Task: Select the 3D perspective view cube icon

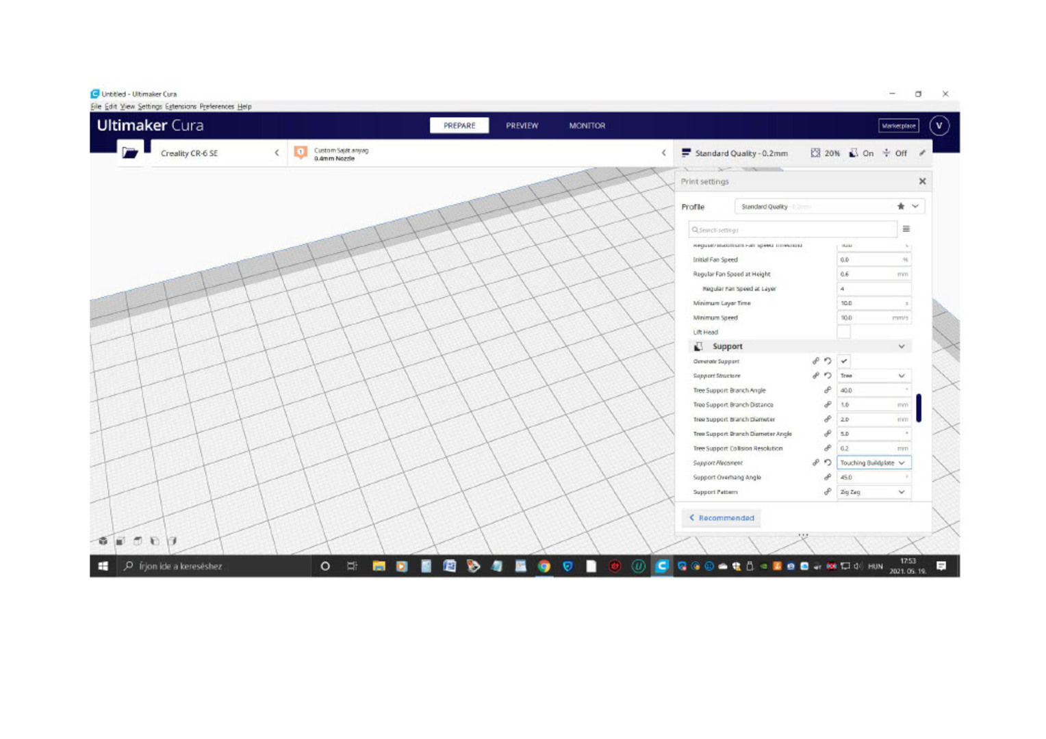Action: [103, 541]
